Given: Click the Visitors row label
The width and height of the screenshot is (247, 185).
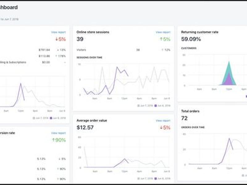Looking at the screenshot, I should pyautogui.click(x=81, y=50).
